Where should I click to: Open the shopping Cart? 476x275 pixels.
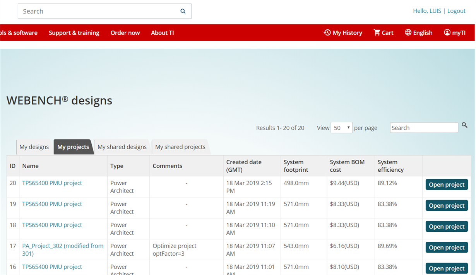pos(384,33)
